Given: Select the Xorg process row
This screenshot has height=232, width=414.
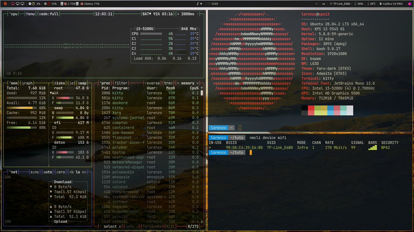Looking at the screenshot, I should click(150, 113).
